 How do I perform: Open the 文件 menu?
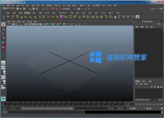pos(3,5)
